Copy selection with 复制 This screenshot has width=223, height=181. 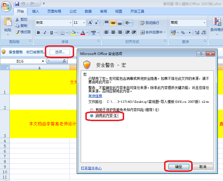coord(21,26)
